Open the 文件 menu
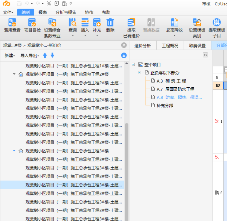 (8, 13)
